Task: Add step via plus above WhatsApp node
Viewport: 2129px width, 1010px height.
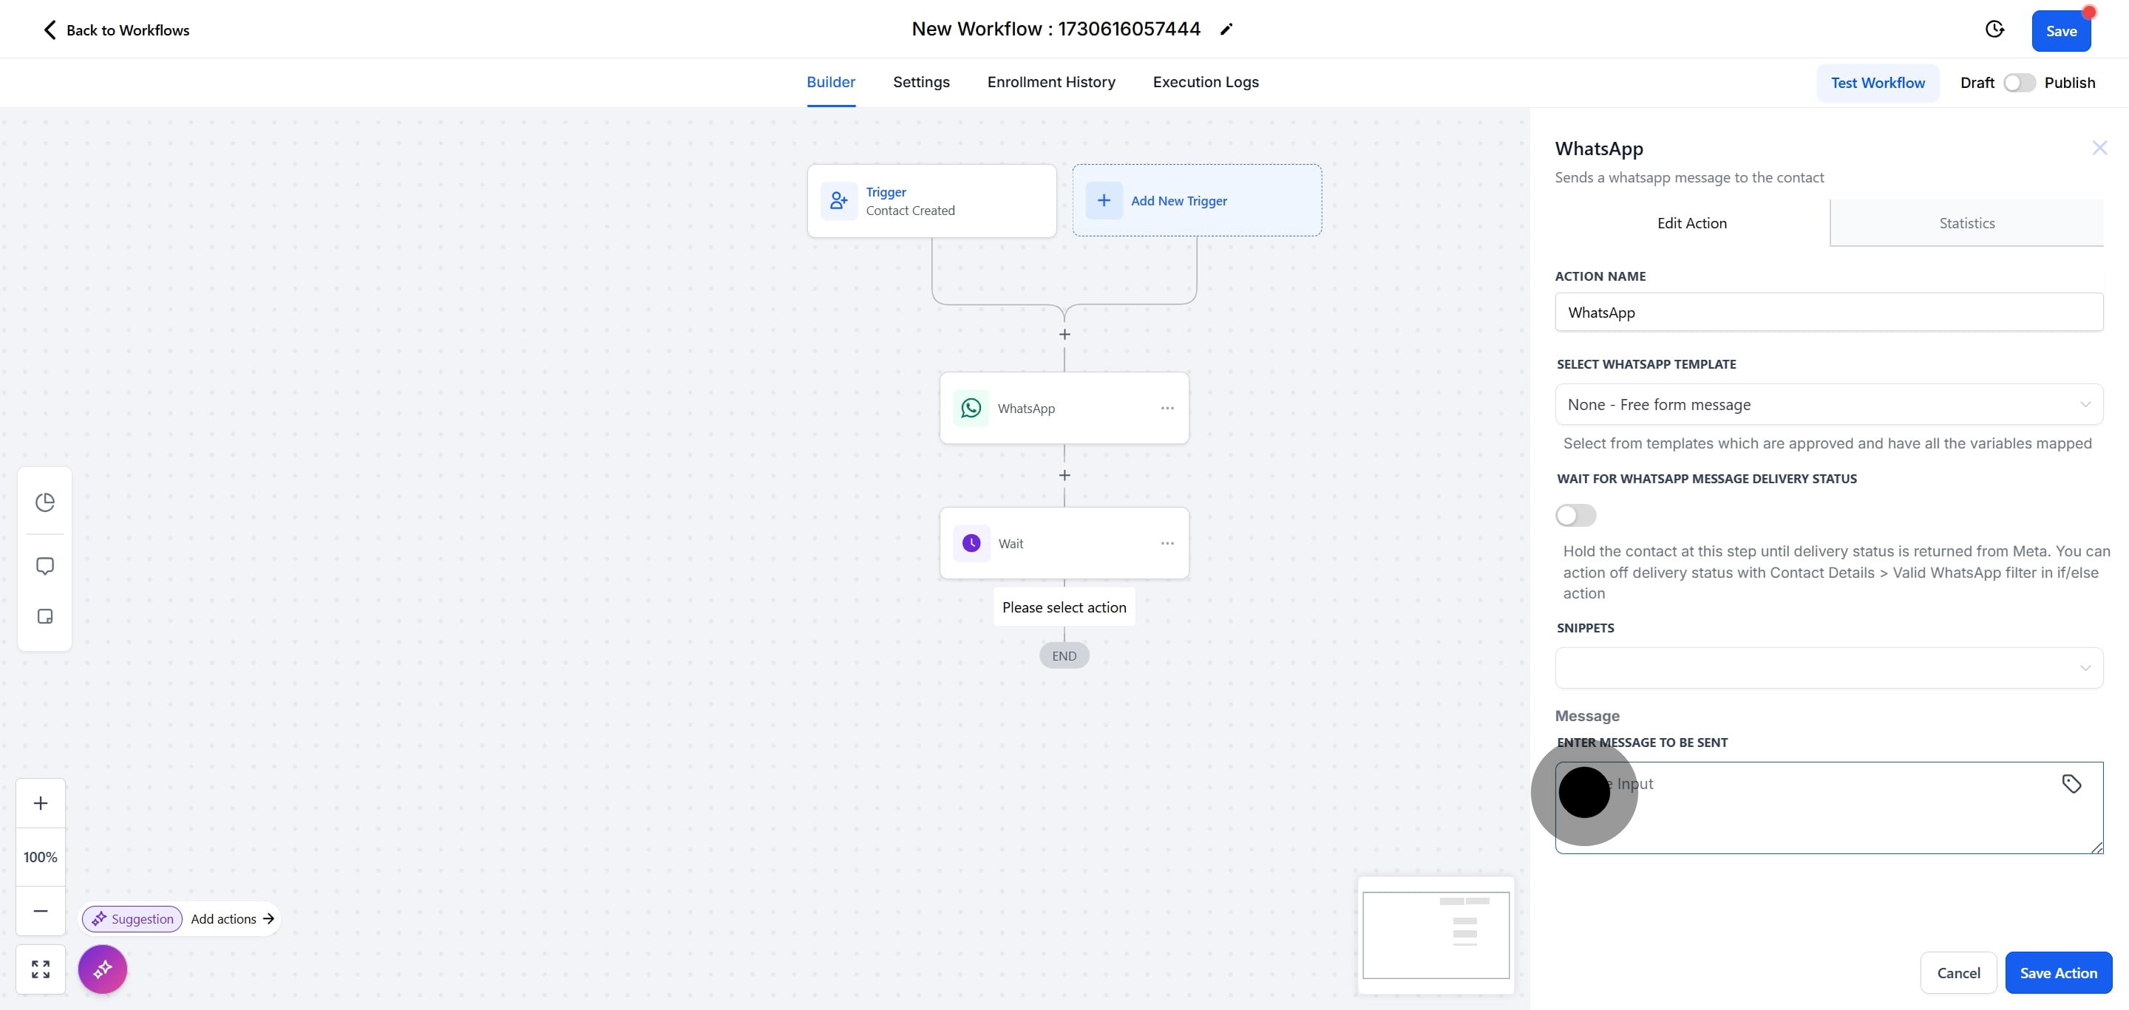Action: [1064, 335]
